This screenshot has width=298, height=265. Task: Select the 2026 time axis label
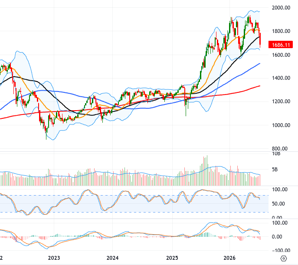229,258
